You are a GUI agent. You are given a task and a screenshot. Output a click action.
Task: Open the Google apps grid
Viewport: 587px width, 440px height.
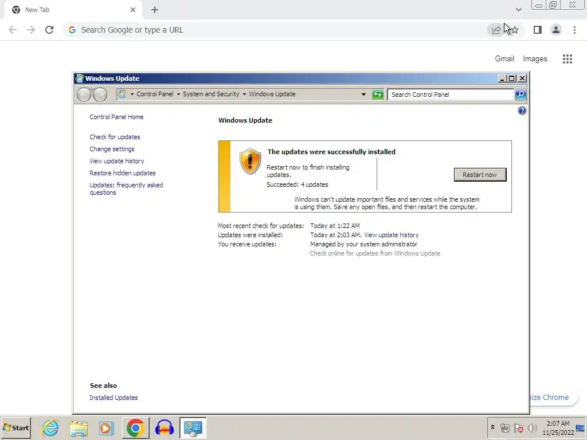(567, 59)
